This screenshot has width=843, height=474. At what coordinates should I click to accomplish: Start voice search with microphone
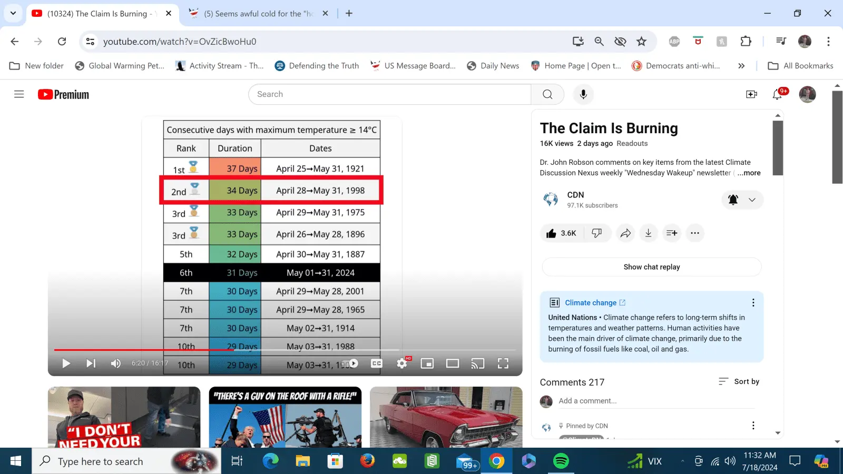[583, 94]
